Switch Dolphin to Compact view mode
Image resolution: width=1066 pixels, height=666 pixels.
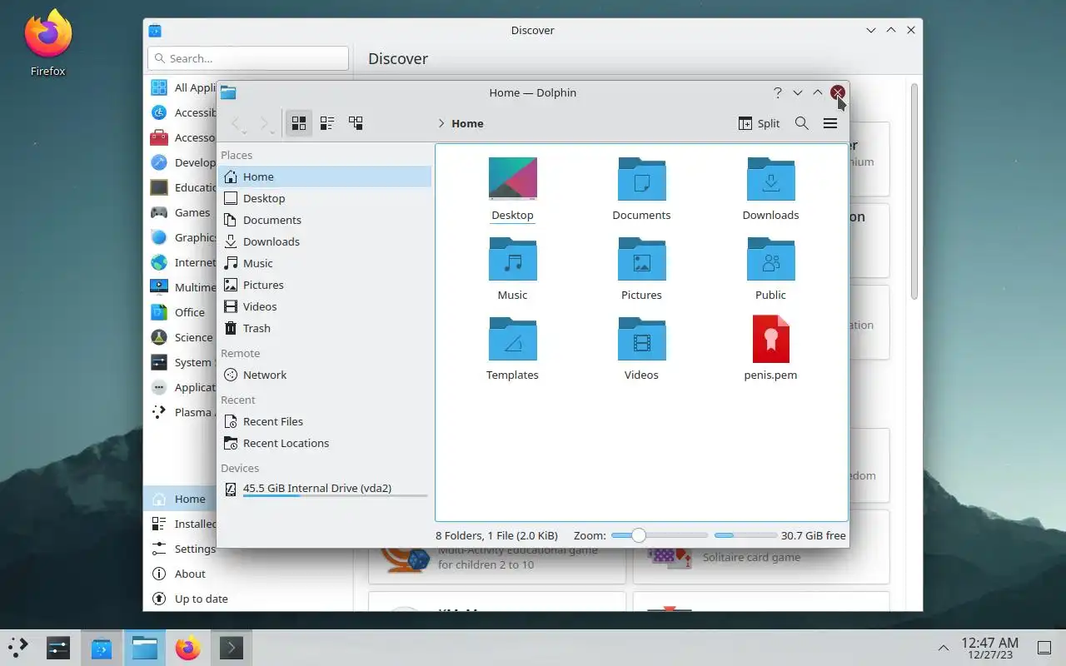click(x=327, y=123)
